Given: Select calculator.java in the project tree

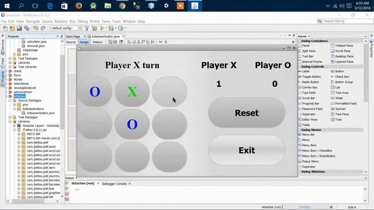Looking at the screenshot, I should 37,41.
